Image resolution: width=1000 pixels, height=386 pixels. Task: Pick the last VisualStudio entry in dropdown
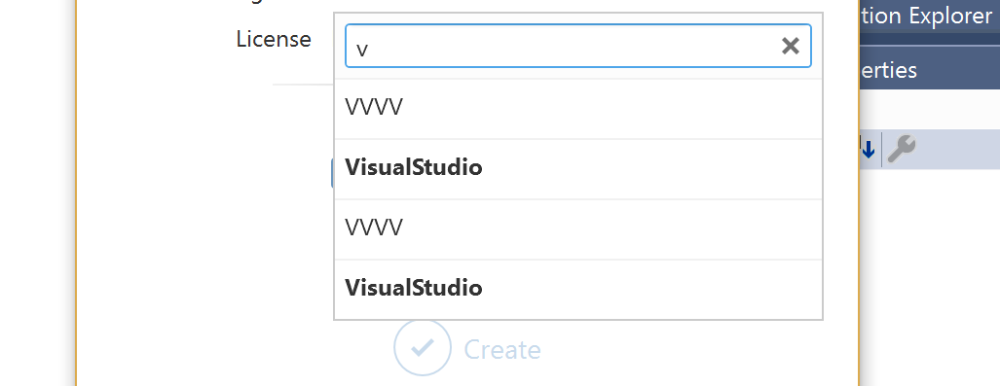pyautogui.click(x=578, y=289)
